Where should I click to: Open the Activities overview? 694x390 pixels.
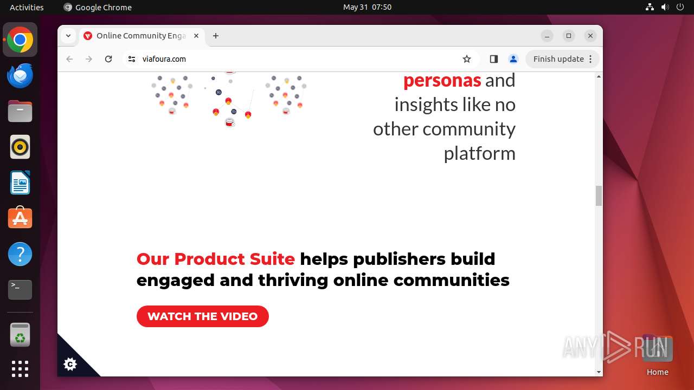[x=27, y=7]
